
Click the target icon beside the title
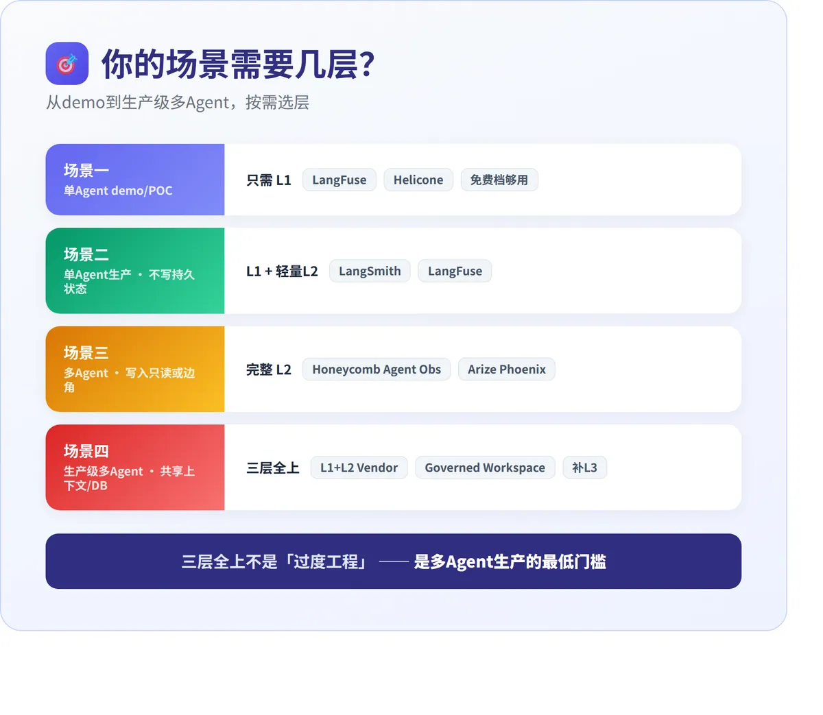[x=67, y=64]
